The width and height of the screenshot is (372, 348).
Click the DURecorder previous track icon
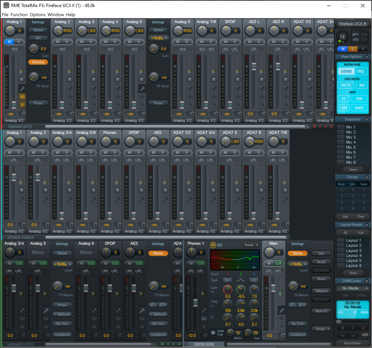click(342, 336)
